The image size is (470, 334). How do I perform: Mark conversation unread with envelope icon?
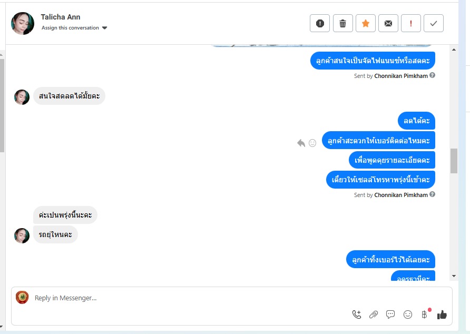click(x=388, y=23)
